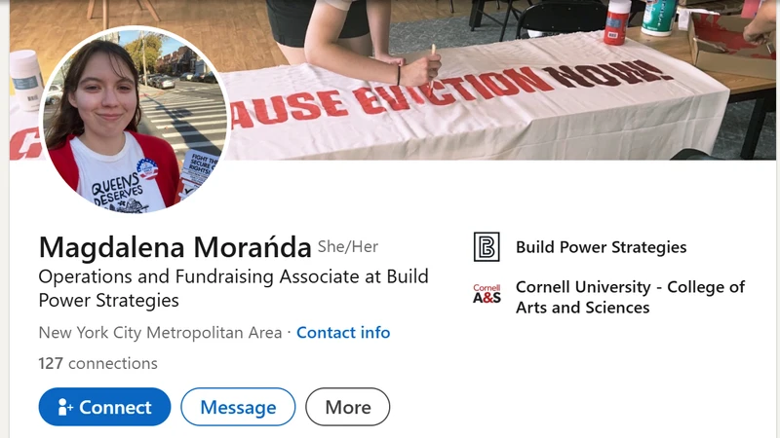Click the Operations and Fundraising Associate headline
This screenshot has height=438, width=780.
pos(233,288)
